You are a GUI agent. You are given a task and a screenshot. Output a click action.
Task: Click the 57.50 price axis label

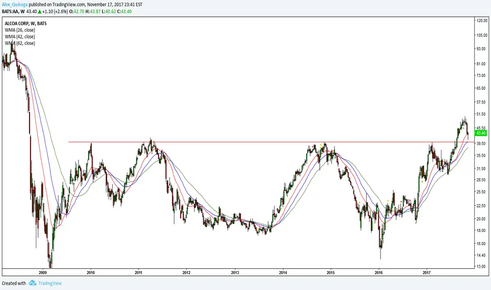[480, 102]
